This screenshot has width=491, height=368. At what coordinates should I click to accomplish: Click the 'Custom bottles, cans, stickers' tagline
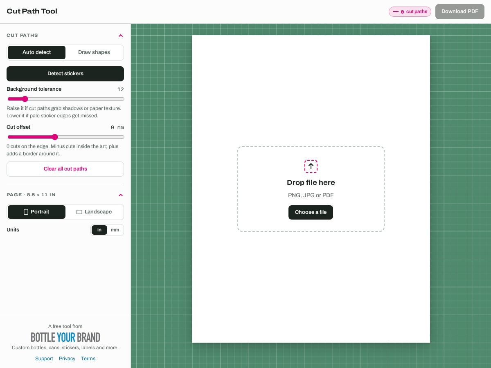(65, 348)
